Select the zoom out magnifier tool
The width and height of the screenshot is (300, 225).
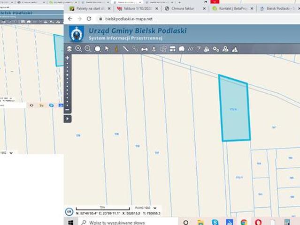tap(88, 49)
